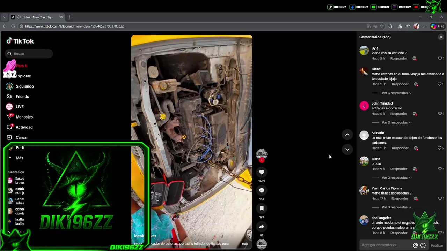Like Yann Carlos Tipiana's comment
The image size is (447, 251).
(x=440, y=198)
